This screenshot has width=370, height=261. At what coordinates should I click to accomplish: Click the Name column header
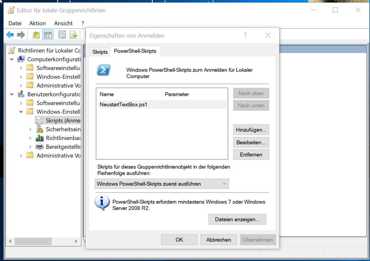point(129,94)
